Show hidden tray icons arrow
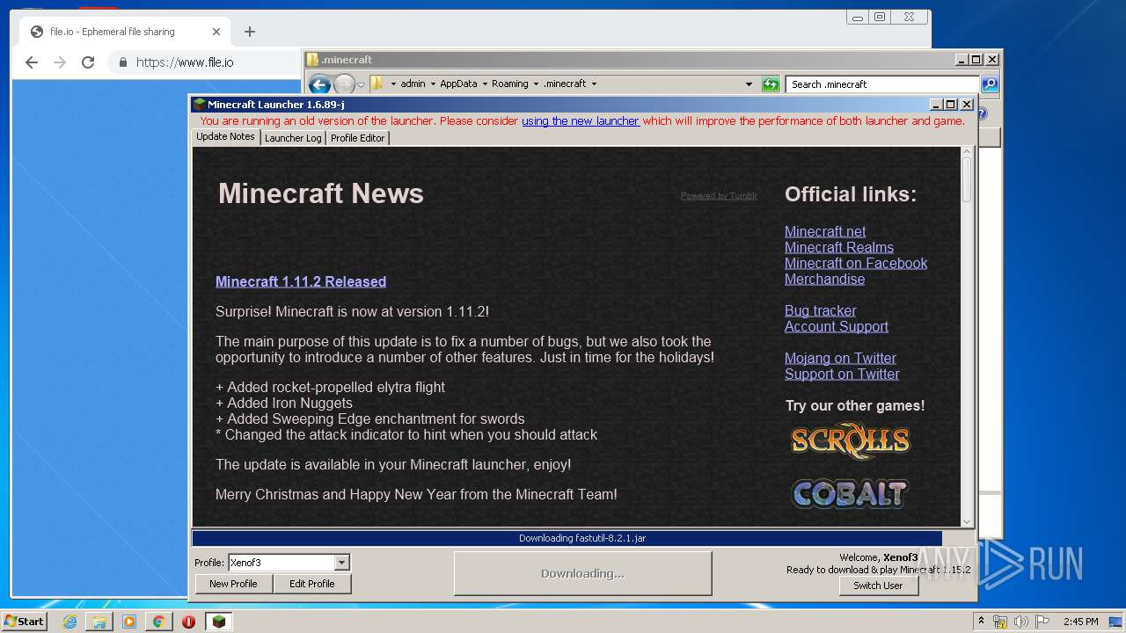Image resolution: width=1126 pixels, height=633 pixels. pyautogui.click(x=982, y=622)
